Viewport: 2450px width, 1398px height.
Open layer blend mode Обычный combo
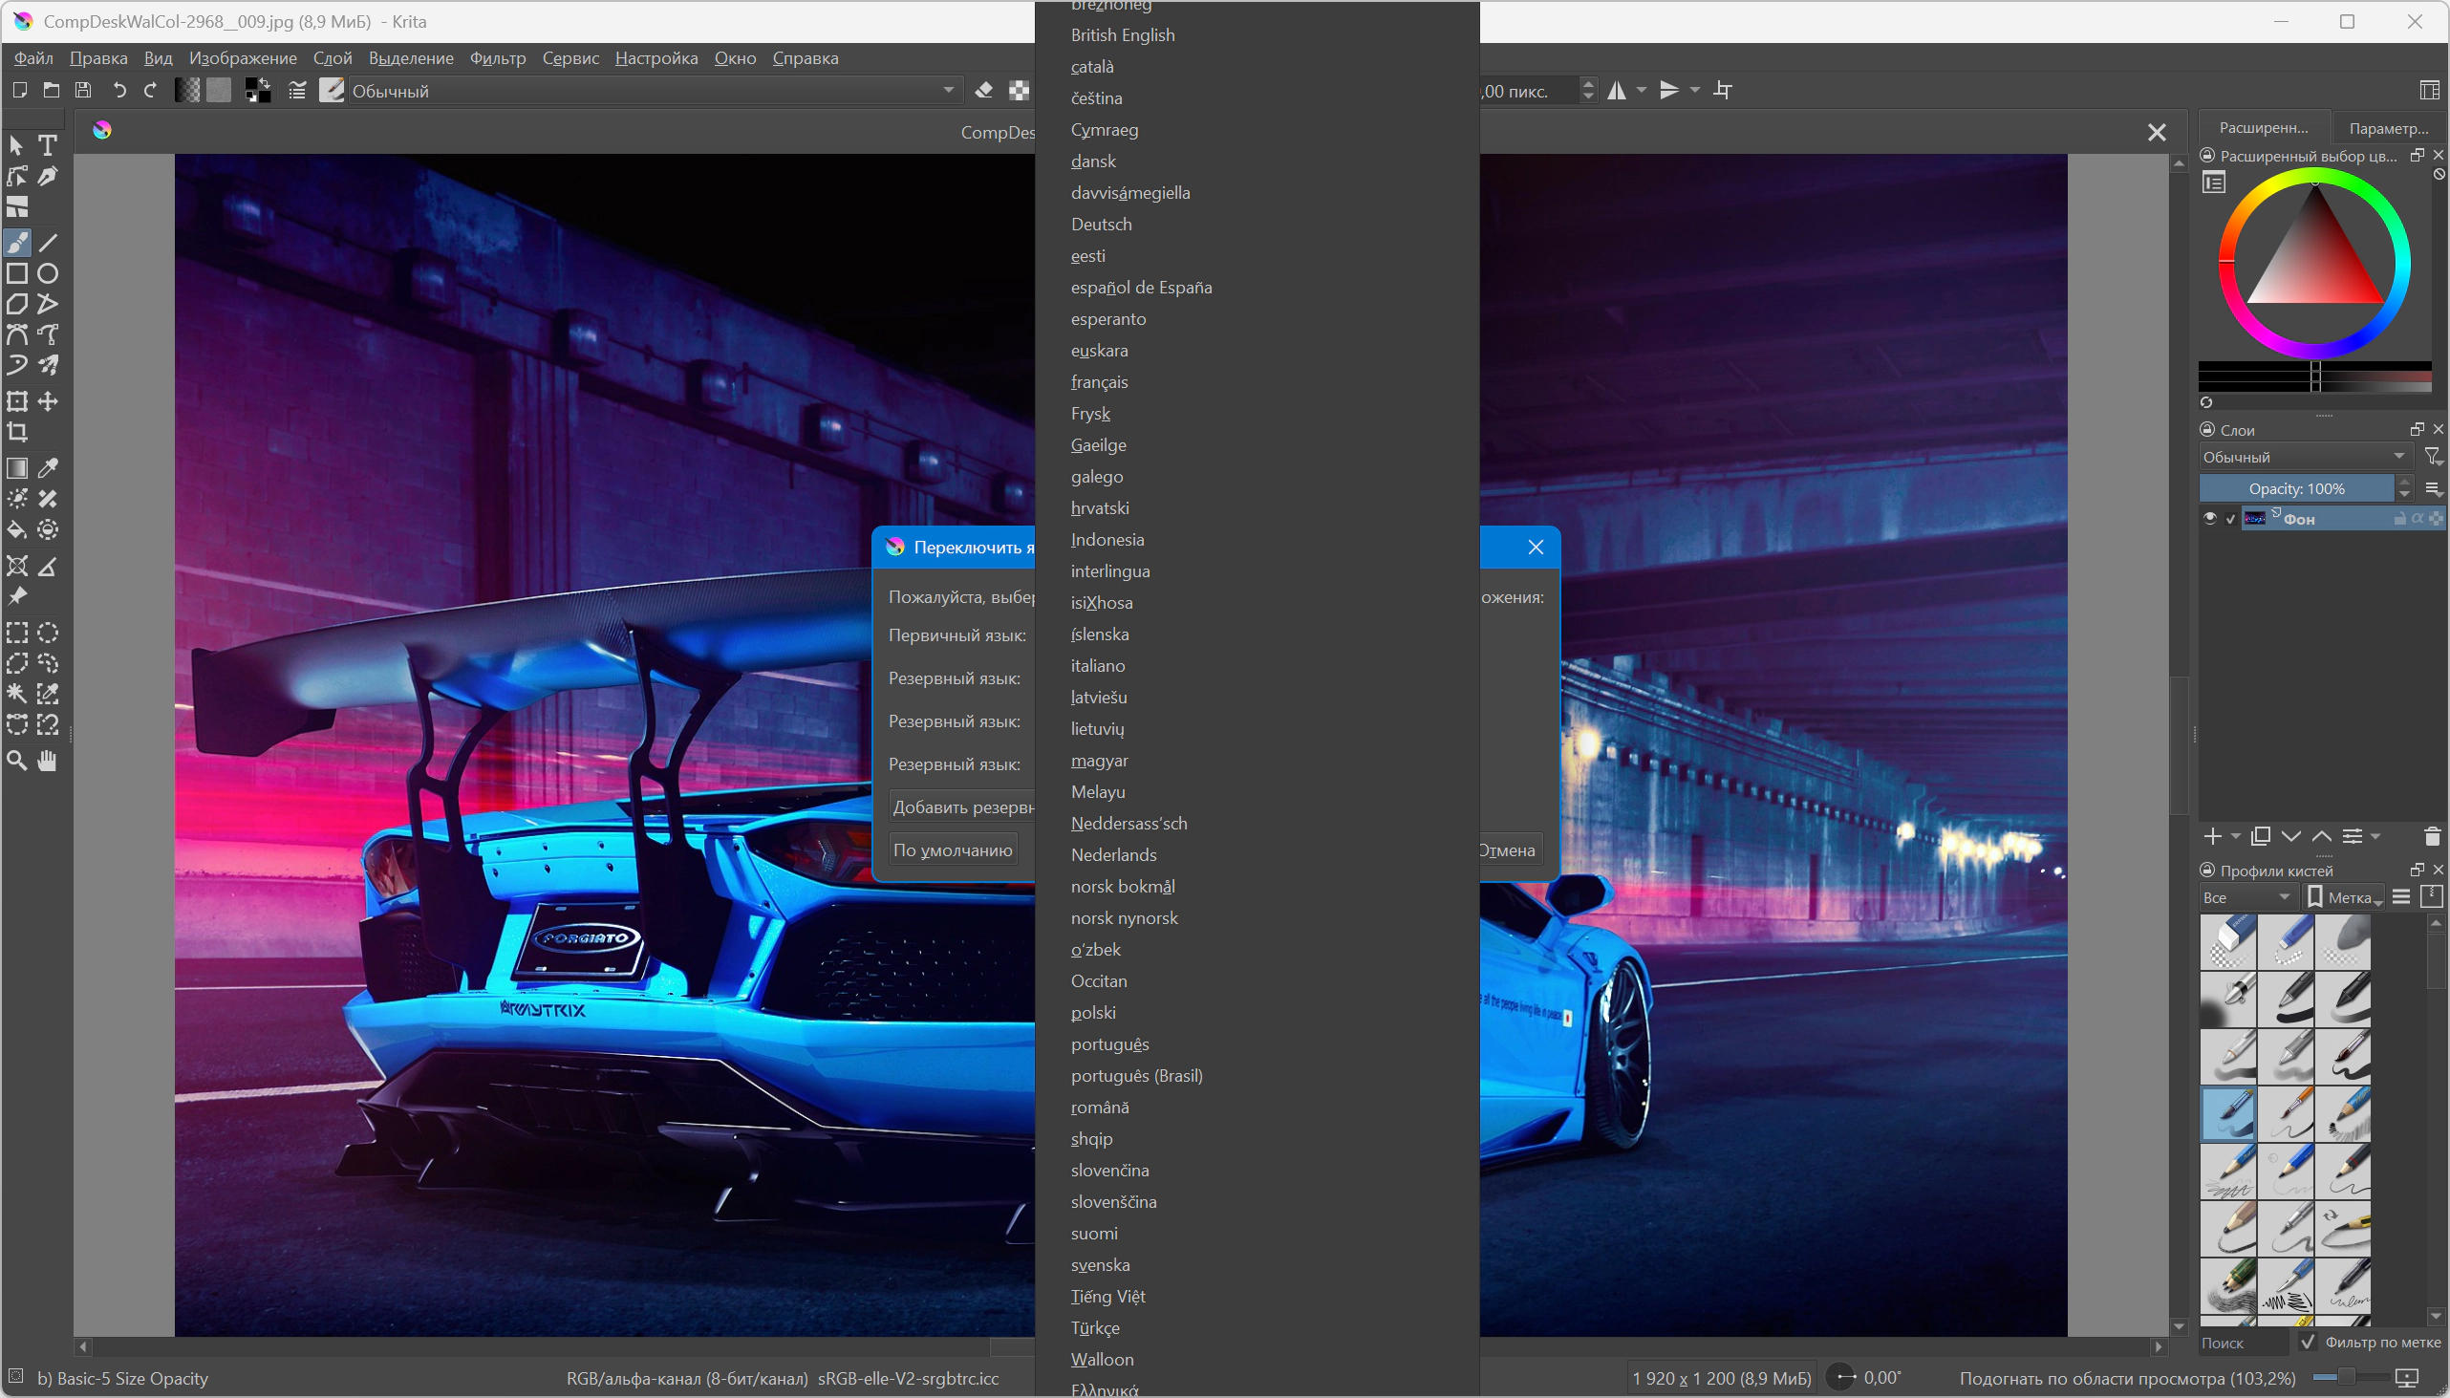[x=2304, y=457]
